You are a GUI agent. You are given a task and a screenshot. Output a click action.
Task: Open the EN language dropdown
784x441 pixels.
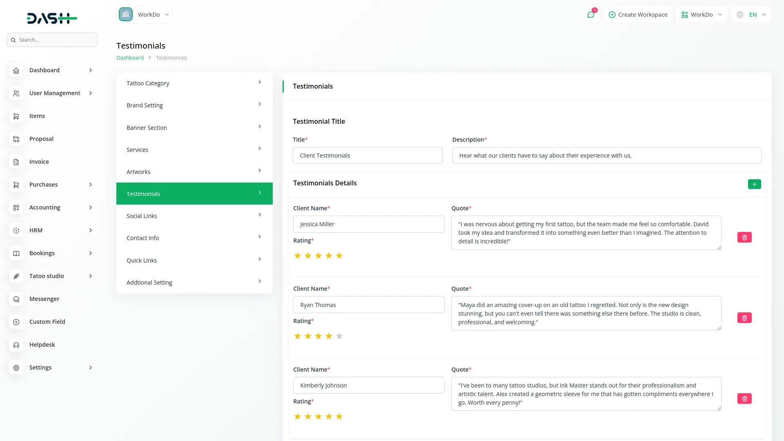point(752,15)
